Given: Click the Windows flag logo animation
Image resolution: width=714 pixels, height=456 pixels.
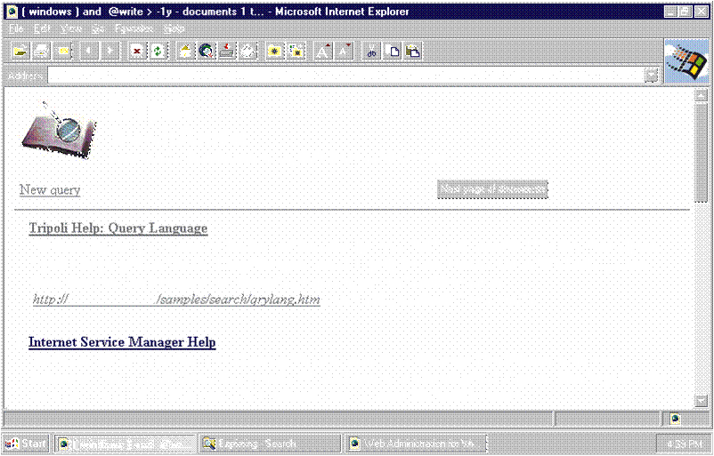Looking at the screenshot, I should pyautogui.click(x=686, y=61).
